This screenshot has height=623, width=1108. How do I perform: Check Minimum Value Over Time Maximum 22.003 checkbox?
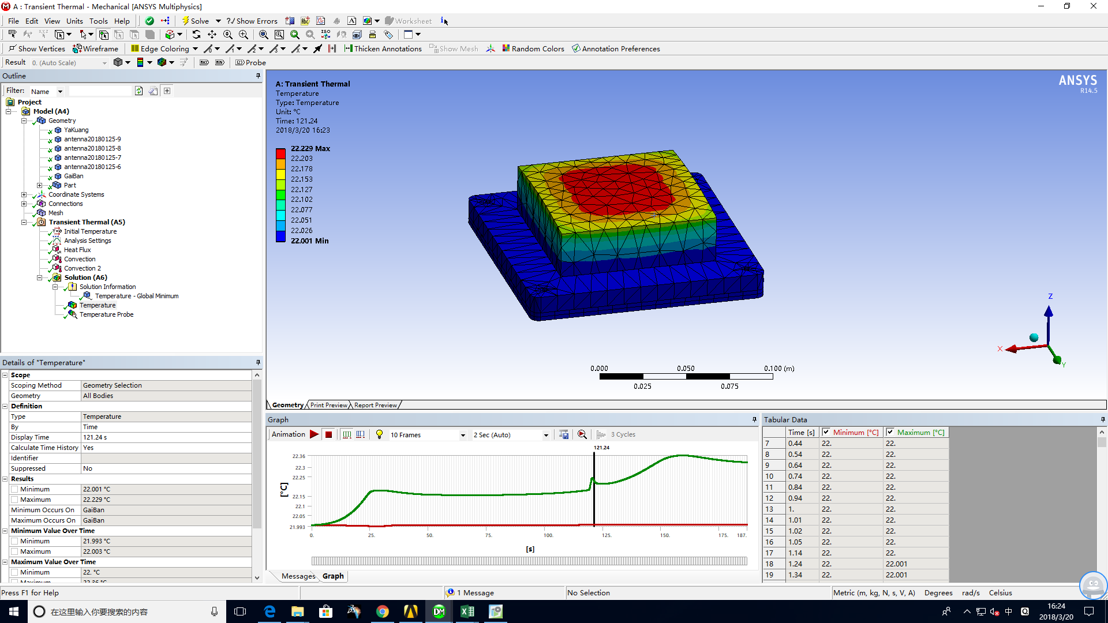click(14, 551)
